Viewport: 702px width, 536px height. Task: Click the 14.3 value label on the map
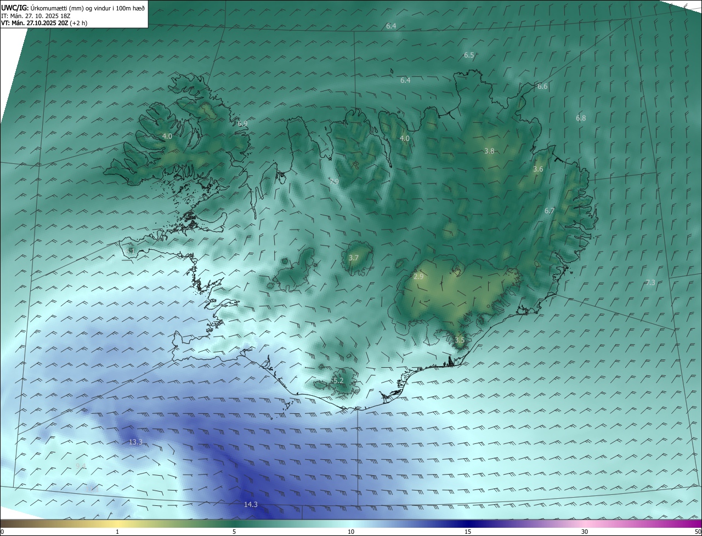pyautogui.click(x=251, y=505)
